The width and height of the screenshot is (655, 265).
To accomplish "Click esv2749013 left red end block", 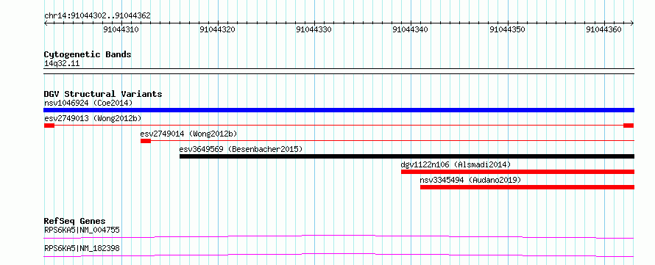I will [x=49, y=126].
